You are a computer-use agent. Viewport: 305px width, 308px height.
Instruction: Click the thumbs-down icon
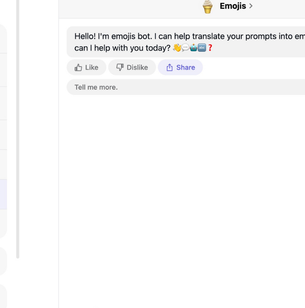click(x=120, y=68)
